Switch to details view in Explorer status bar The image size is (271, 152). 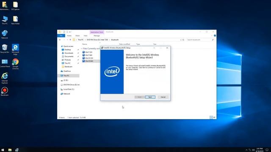click(211, 117)
